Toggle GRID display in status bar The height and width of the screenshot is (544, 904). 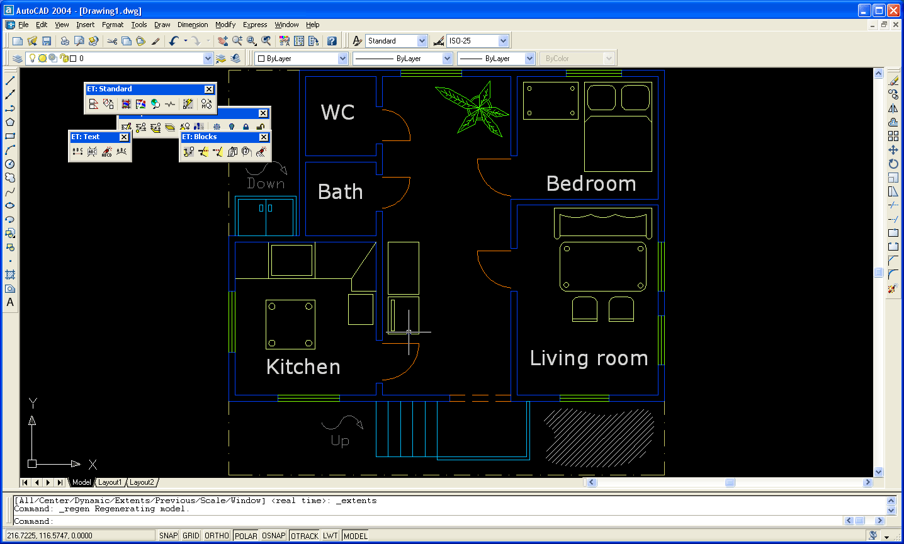191,536
